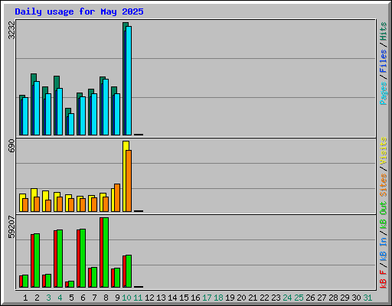Click the tallest cyan pages bar for day 10
The width and height of the screenshot is (392, 306).
coord(129,80)
